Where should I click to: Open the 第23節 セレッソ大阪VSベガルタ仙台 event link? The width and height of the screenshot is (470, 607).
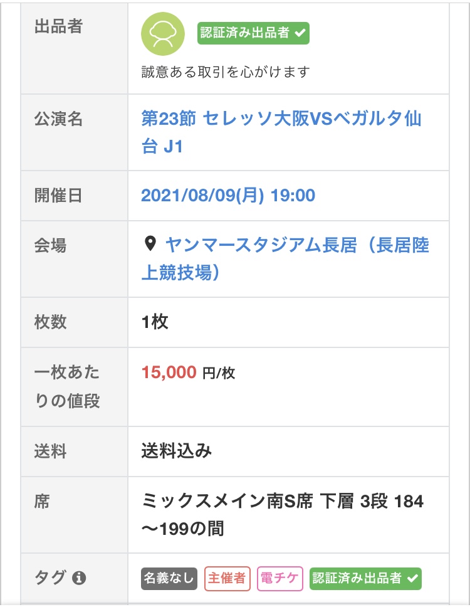[x=281, y=132]
